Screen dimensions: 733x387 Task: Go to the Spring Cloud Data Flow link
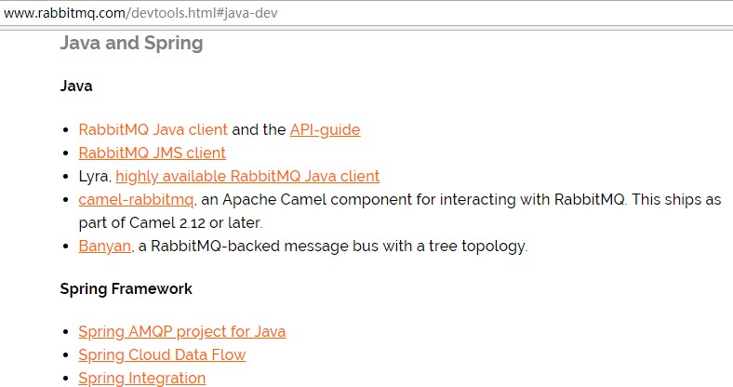click(162, 354)
